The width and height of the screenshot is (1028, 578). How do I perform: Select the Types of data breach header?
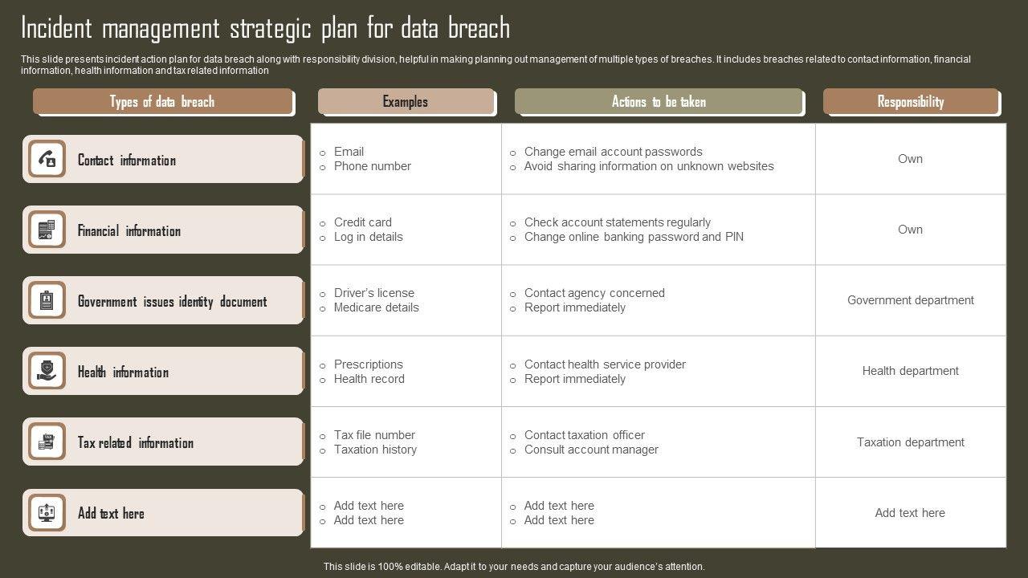162,102
